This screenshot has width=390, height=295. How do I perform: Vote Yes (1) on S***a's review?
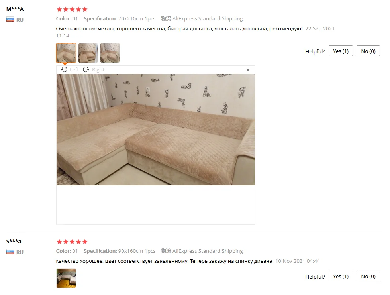[x=341, y=276]
